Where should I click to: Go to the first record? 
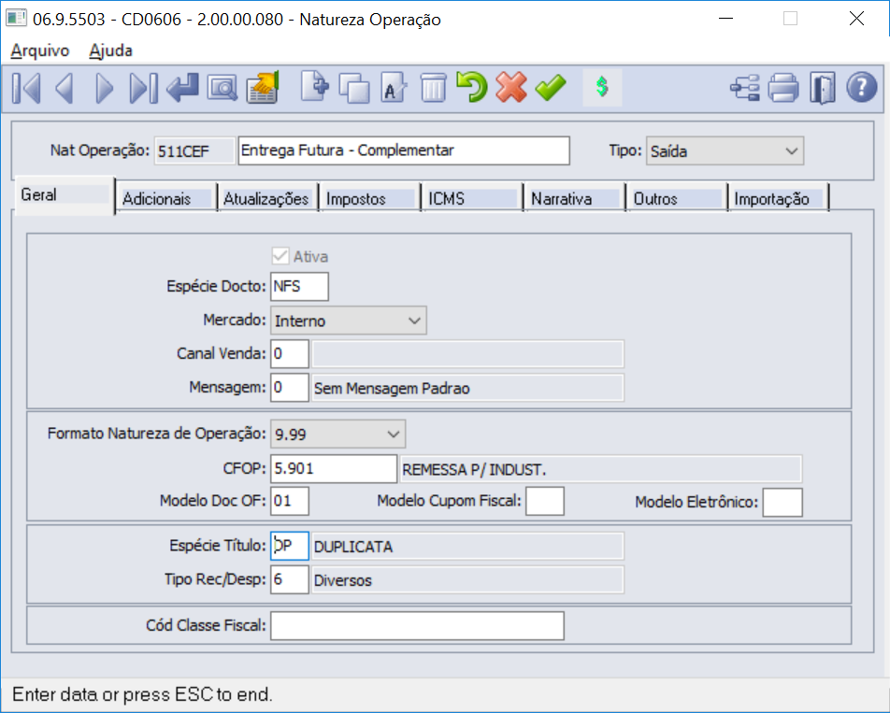[x=26, y=88]
